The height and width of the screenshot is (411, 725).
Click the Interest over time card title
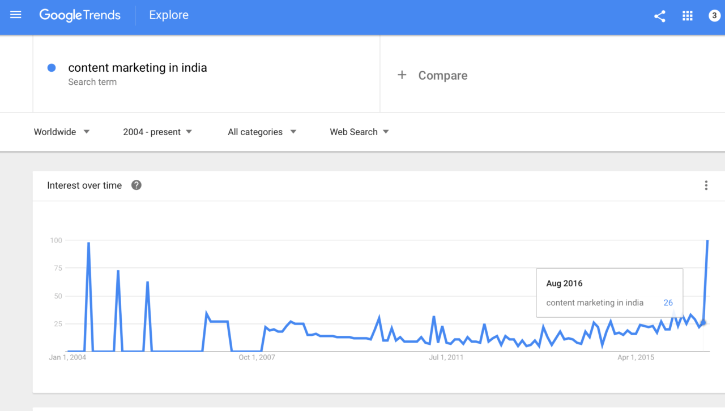click(x=84, y=185)
